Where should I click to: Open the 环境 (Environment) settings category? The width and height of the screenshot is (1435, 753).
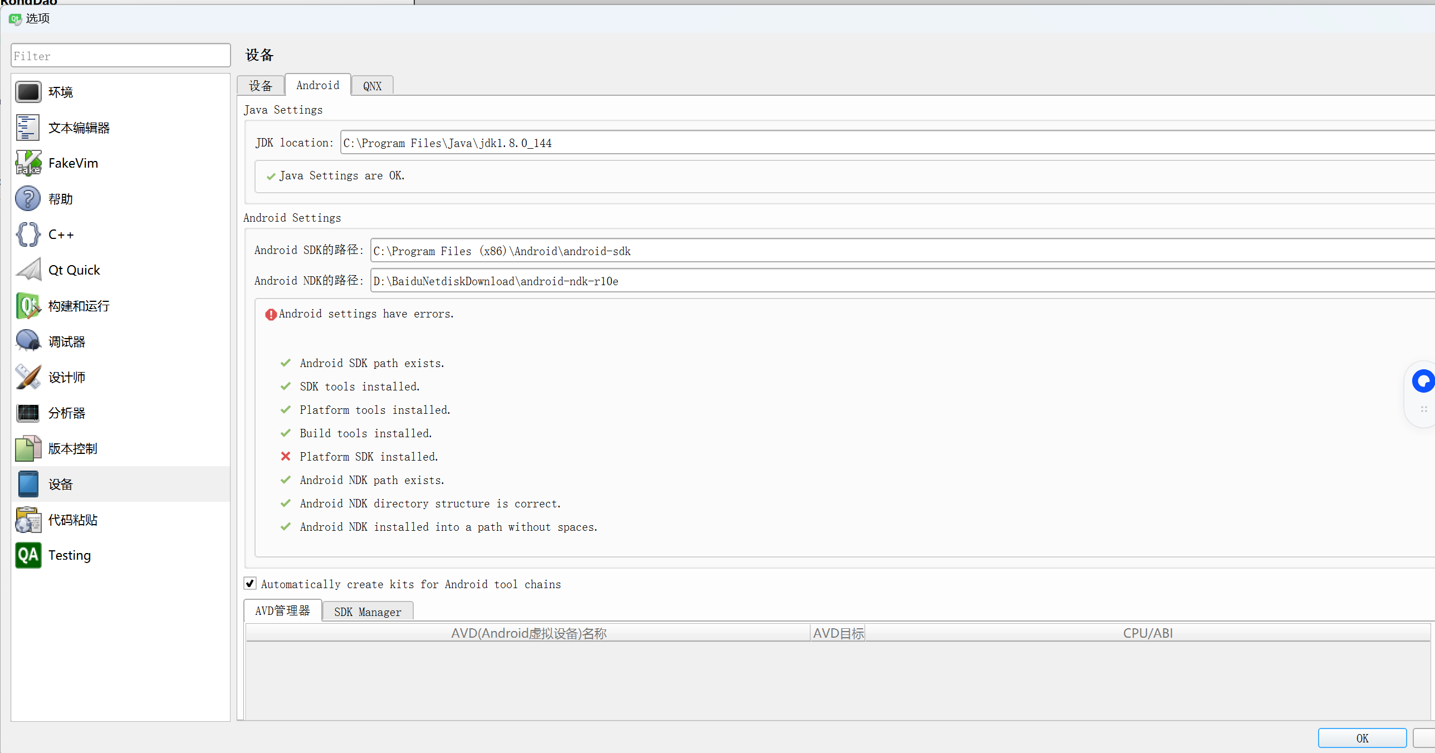[60, 92]
